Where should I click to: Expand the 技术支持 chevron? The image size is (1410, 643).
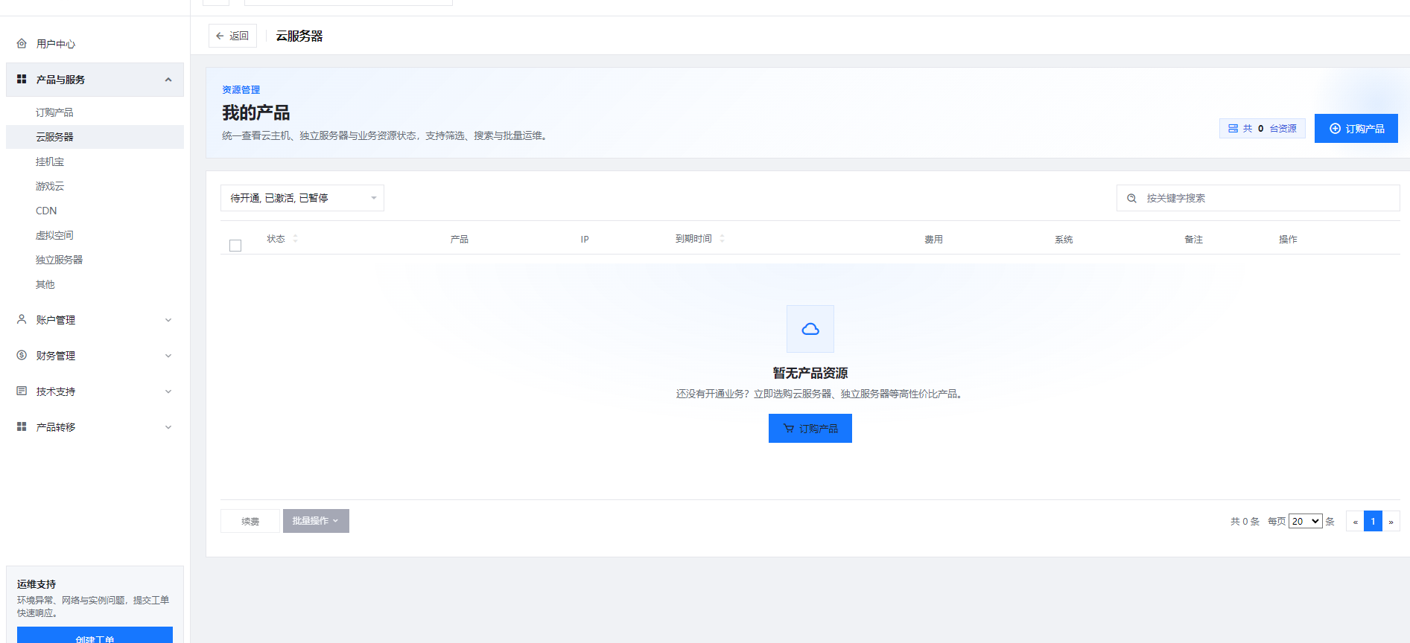(168, 391)
